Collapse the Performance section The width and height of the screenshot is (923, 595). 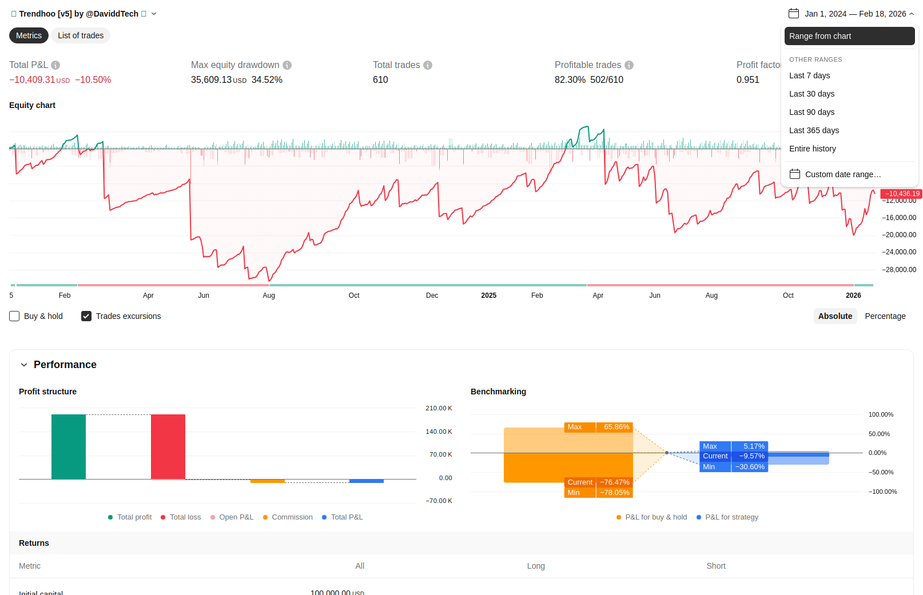[24, 365]
